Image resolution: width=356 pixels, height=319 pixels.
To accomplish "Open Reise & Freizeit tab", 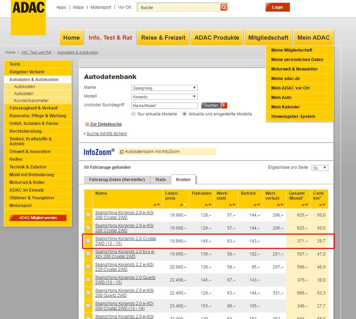I will click(x=163, y=38).
